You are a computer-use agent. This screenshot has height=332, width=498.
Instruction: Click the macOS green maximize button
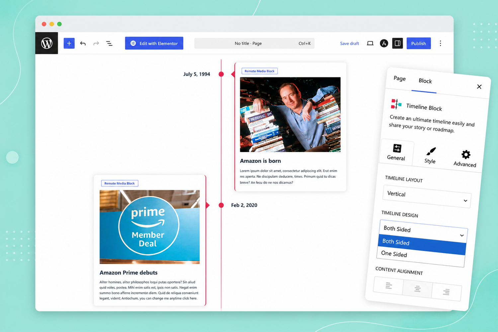[x=59, y=24]
